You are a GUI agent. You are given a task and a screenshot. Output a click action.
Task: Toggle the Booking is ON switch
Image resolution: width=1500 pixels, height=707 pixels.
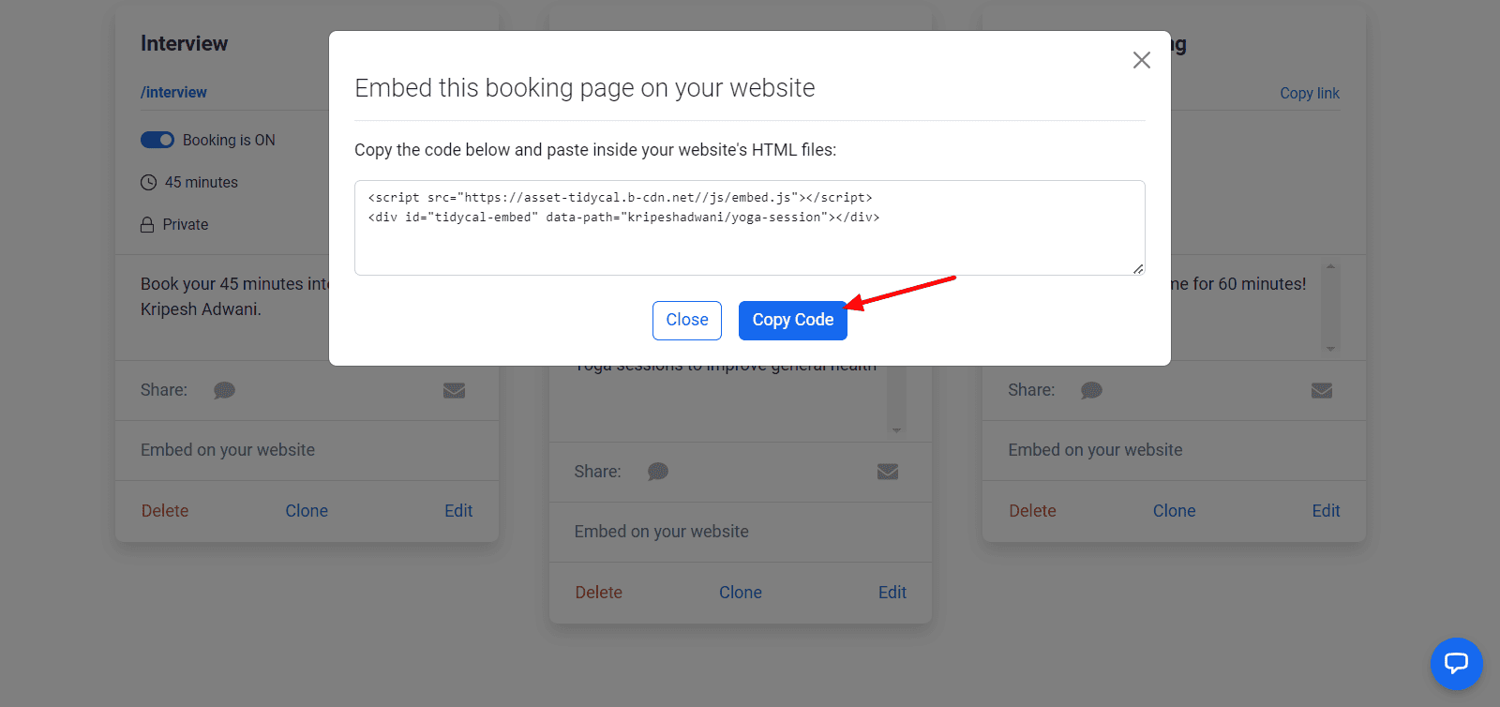click(157, 140)
